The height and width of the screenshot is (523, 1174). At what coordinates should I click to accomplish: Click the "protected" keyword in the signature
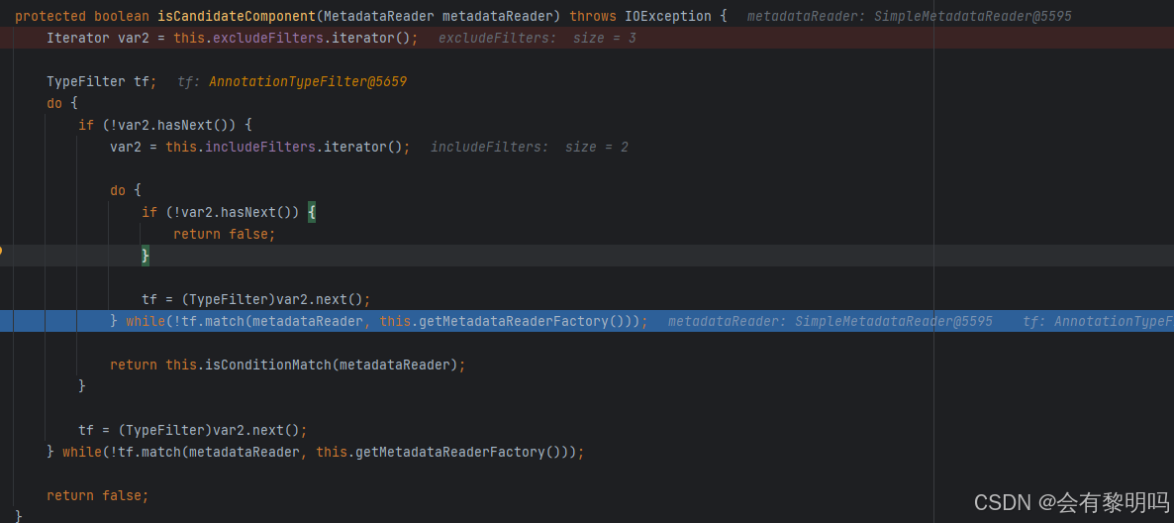tap(50, 16)
